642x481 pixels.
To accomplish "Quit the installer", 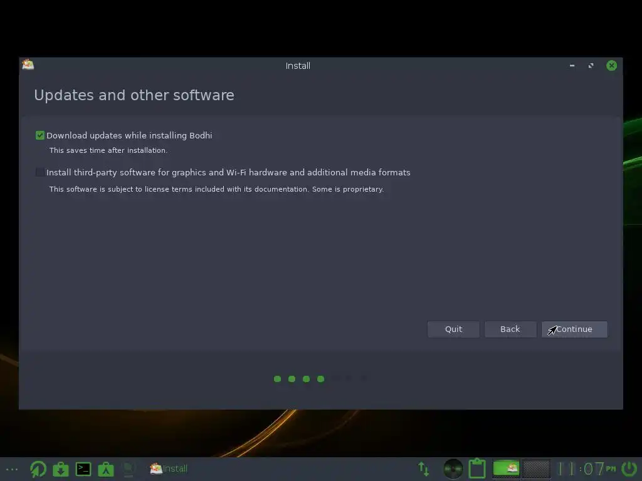I will [453, 329].
